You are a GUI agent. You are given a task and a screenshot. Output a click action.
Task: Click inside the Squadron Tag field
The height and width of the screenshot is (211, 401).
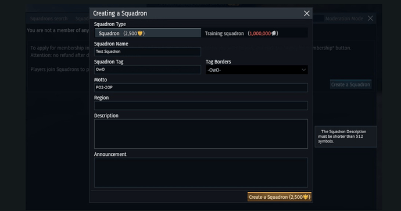click(148, 70)
